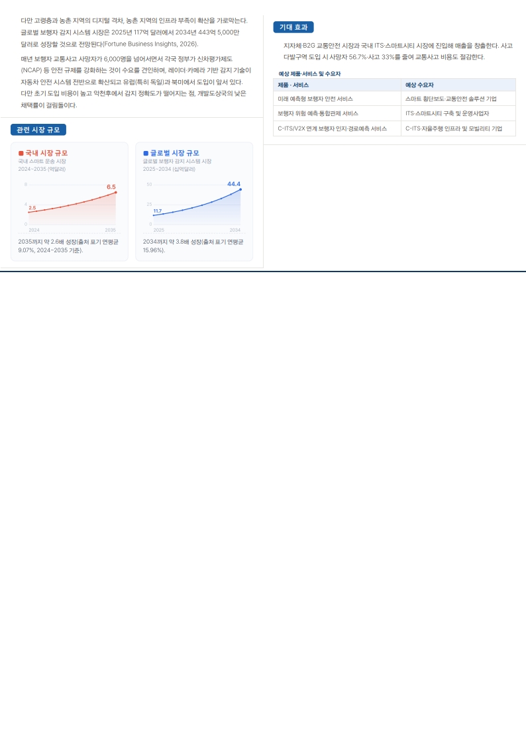Click the '국내 시장 규모' chart title
This screenshot has height=743, width=526.
point(46,153)
